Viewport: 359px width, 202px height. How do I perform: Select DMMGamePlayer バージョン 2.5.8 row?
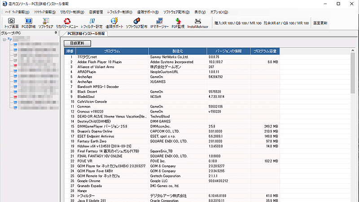[x=172, y=127]
